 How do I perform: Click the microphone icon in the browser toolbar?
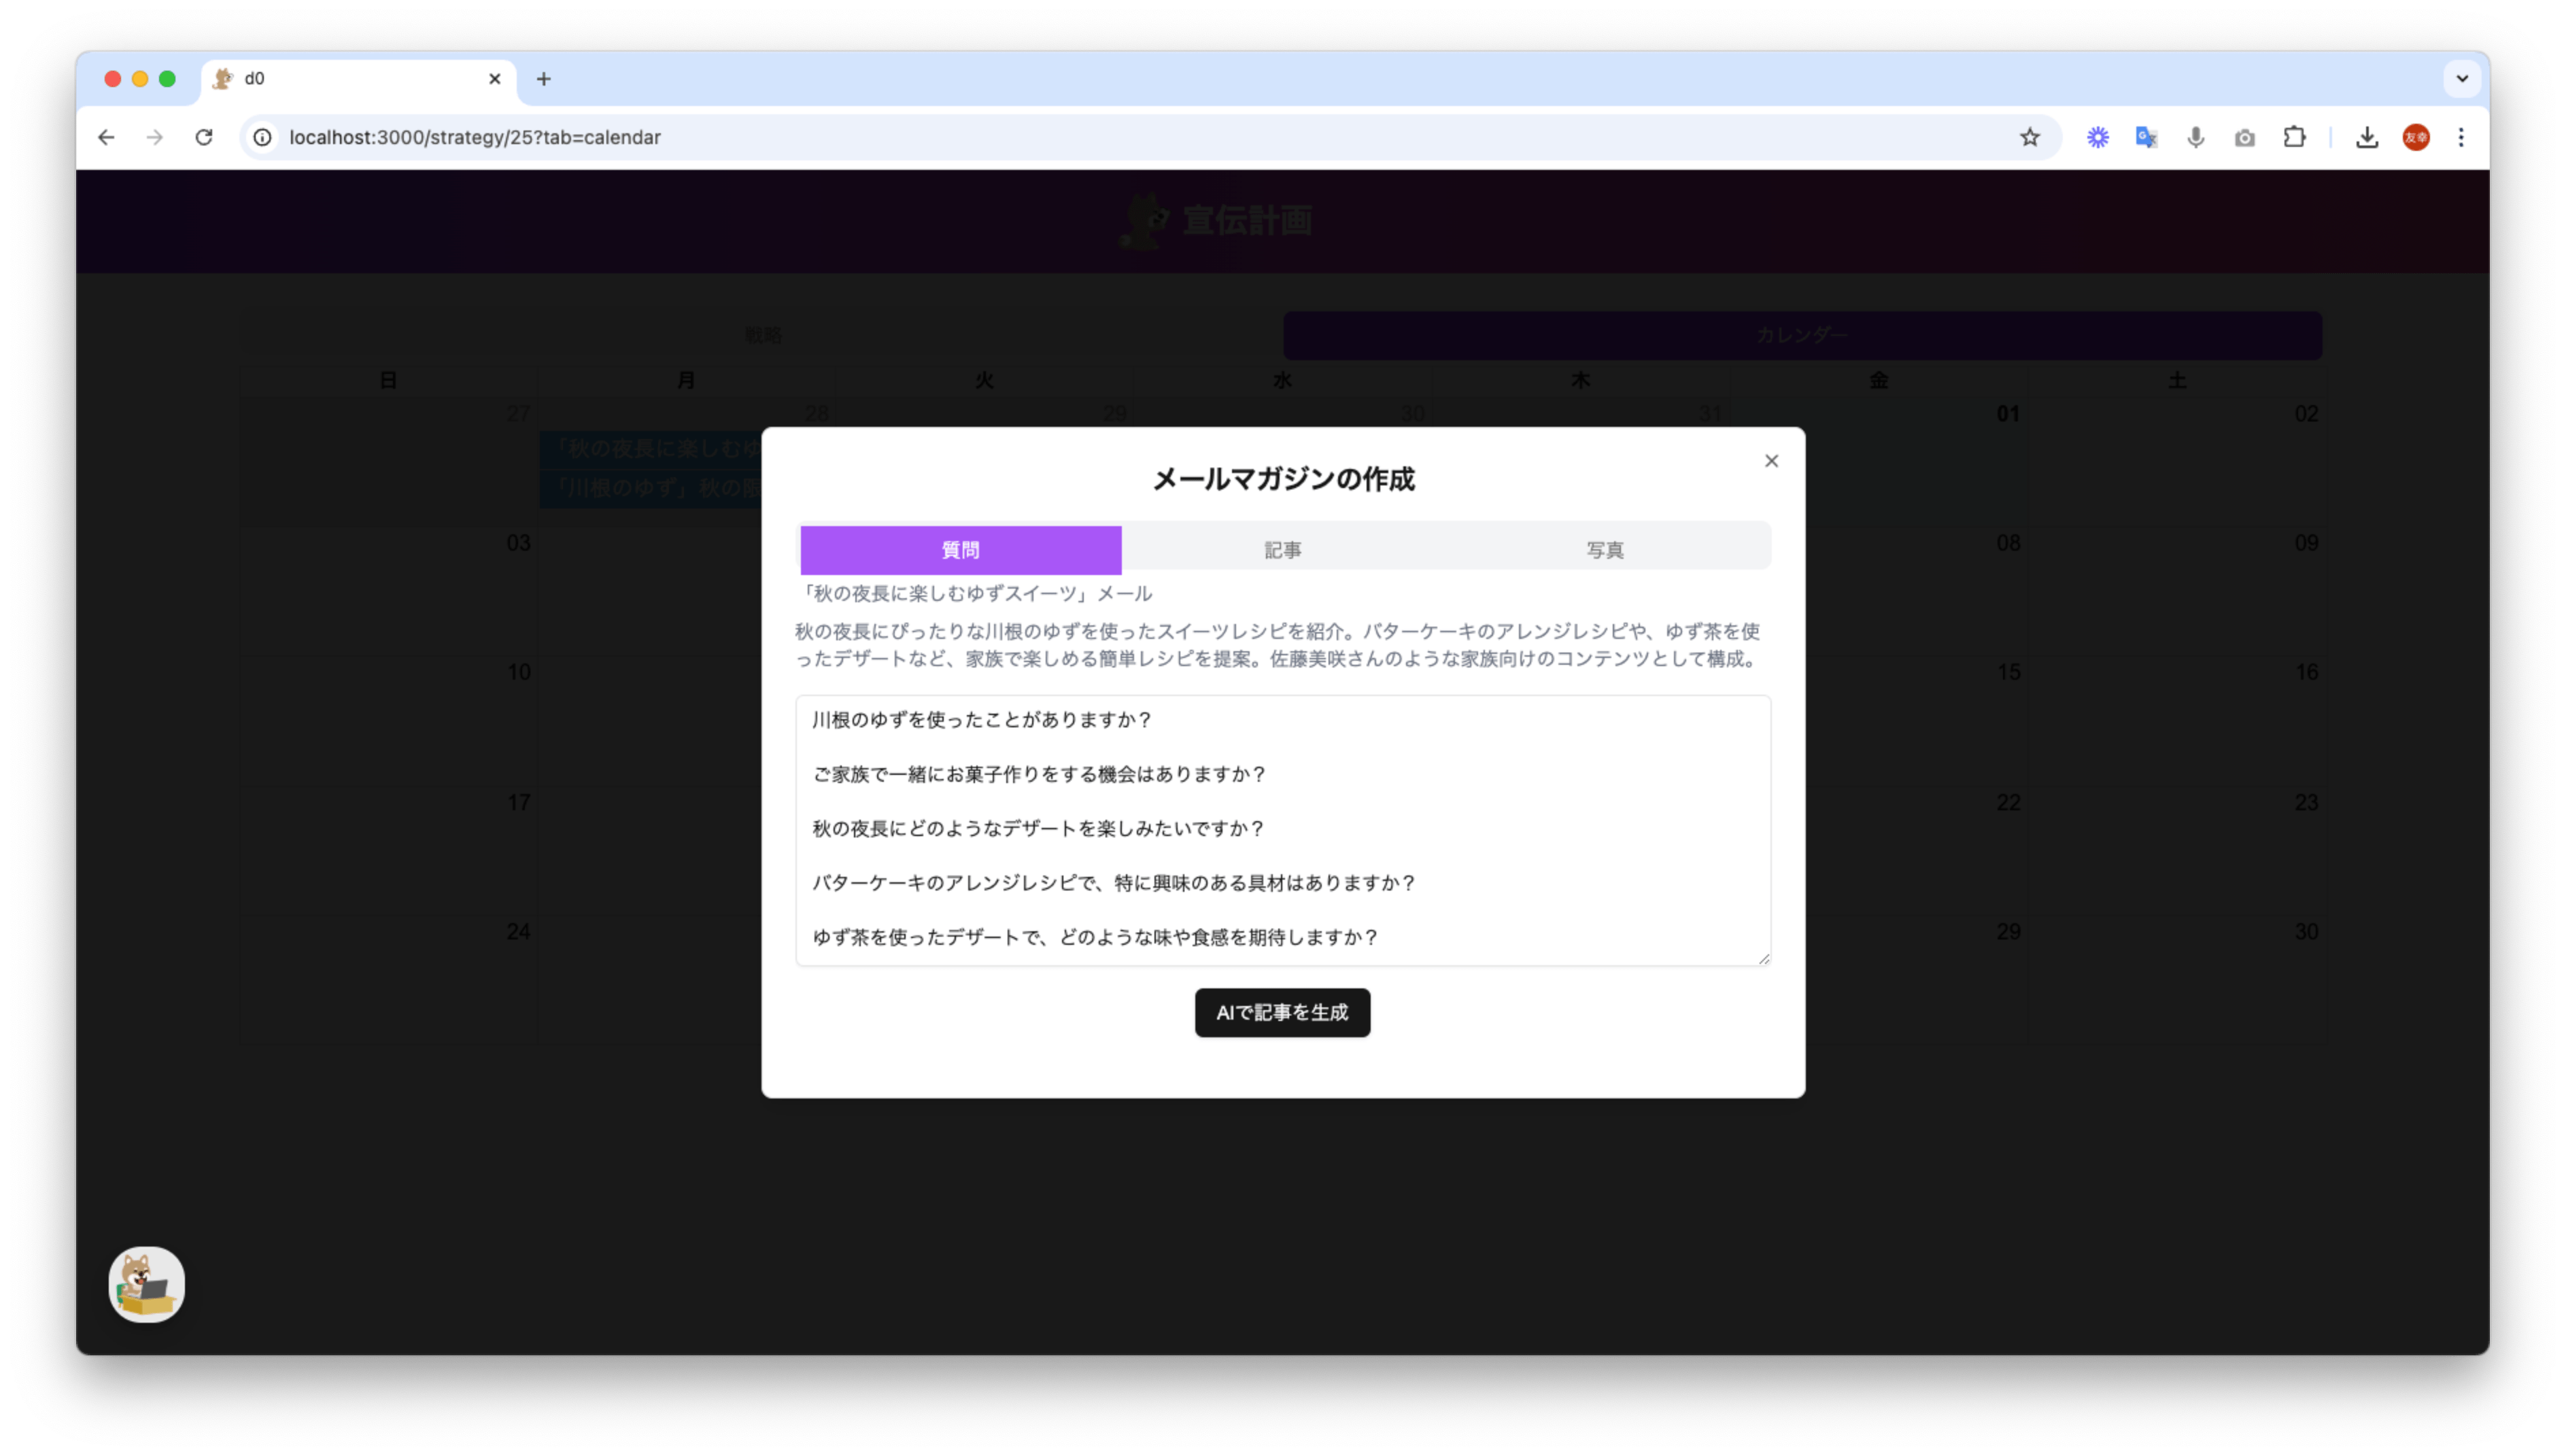coord(2195,137)
